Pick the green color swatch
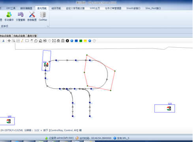 click(x=81, y=41)
